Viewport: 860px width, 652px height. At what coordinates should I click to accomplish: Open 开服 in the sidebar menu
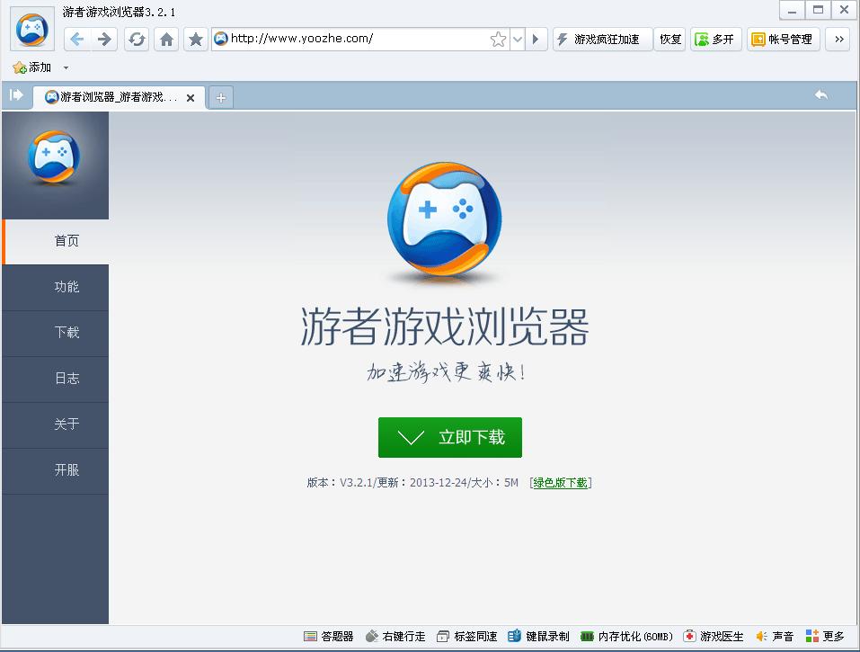click(x=56, y=470)
